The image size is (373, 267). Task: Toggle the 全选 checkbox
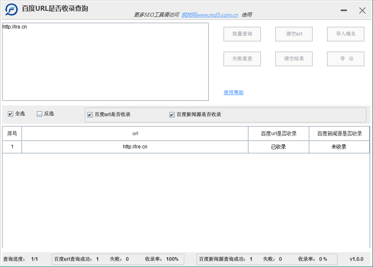coord(11,114)
